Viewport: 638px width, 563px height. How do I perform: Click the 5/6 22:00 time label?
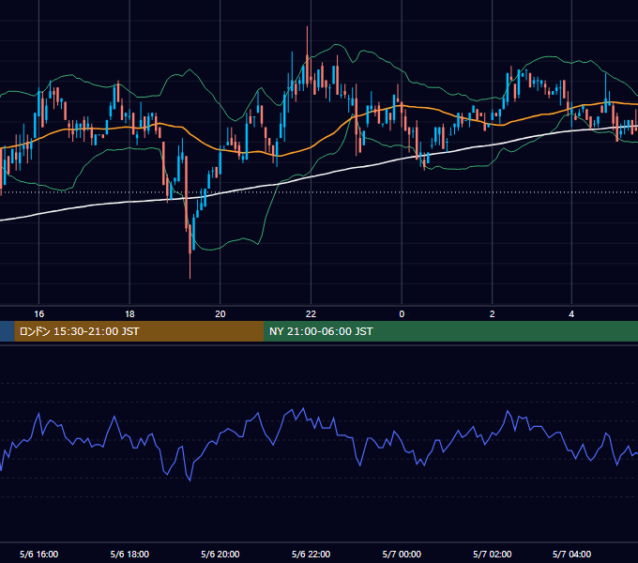pyautogui.click(x=311, y=554)
